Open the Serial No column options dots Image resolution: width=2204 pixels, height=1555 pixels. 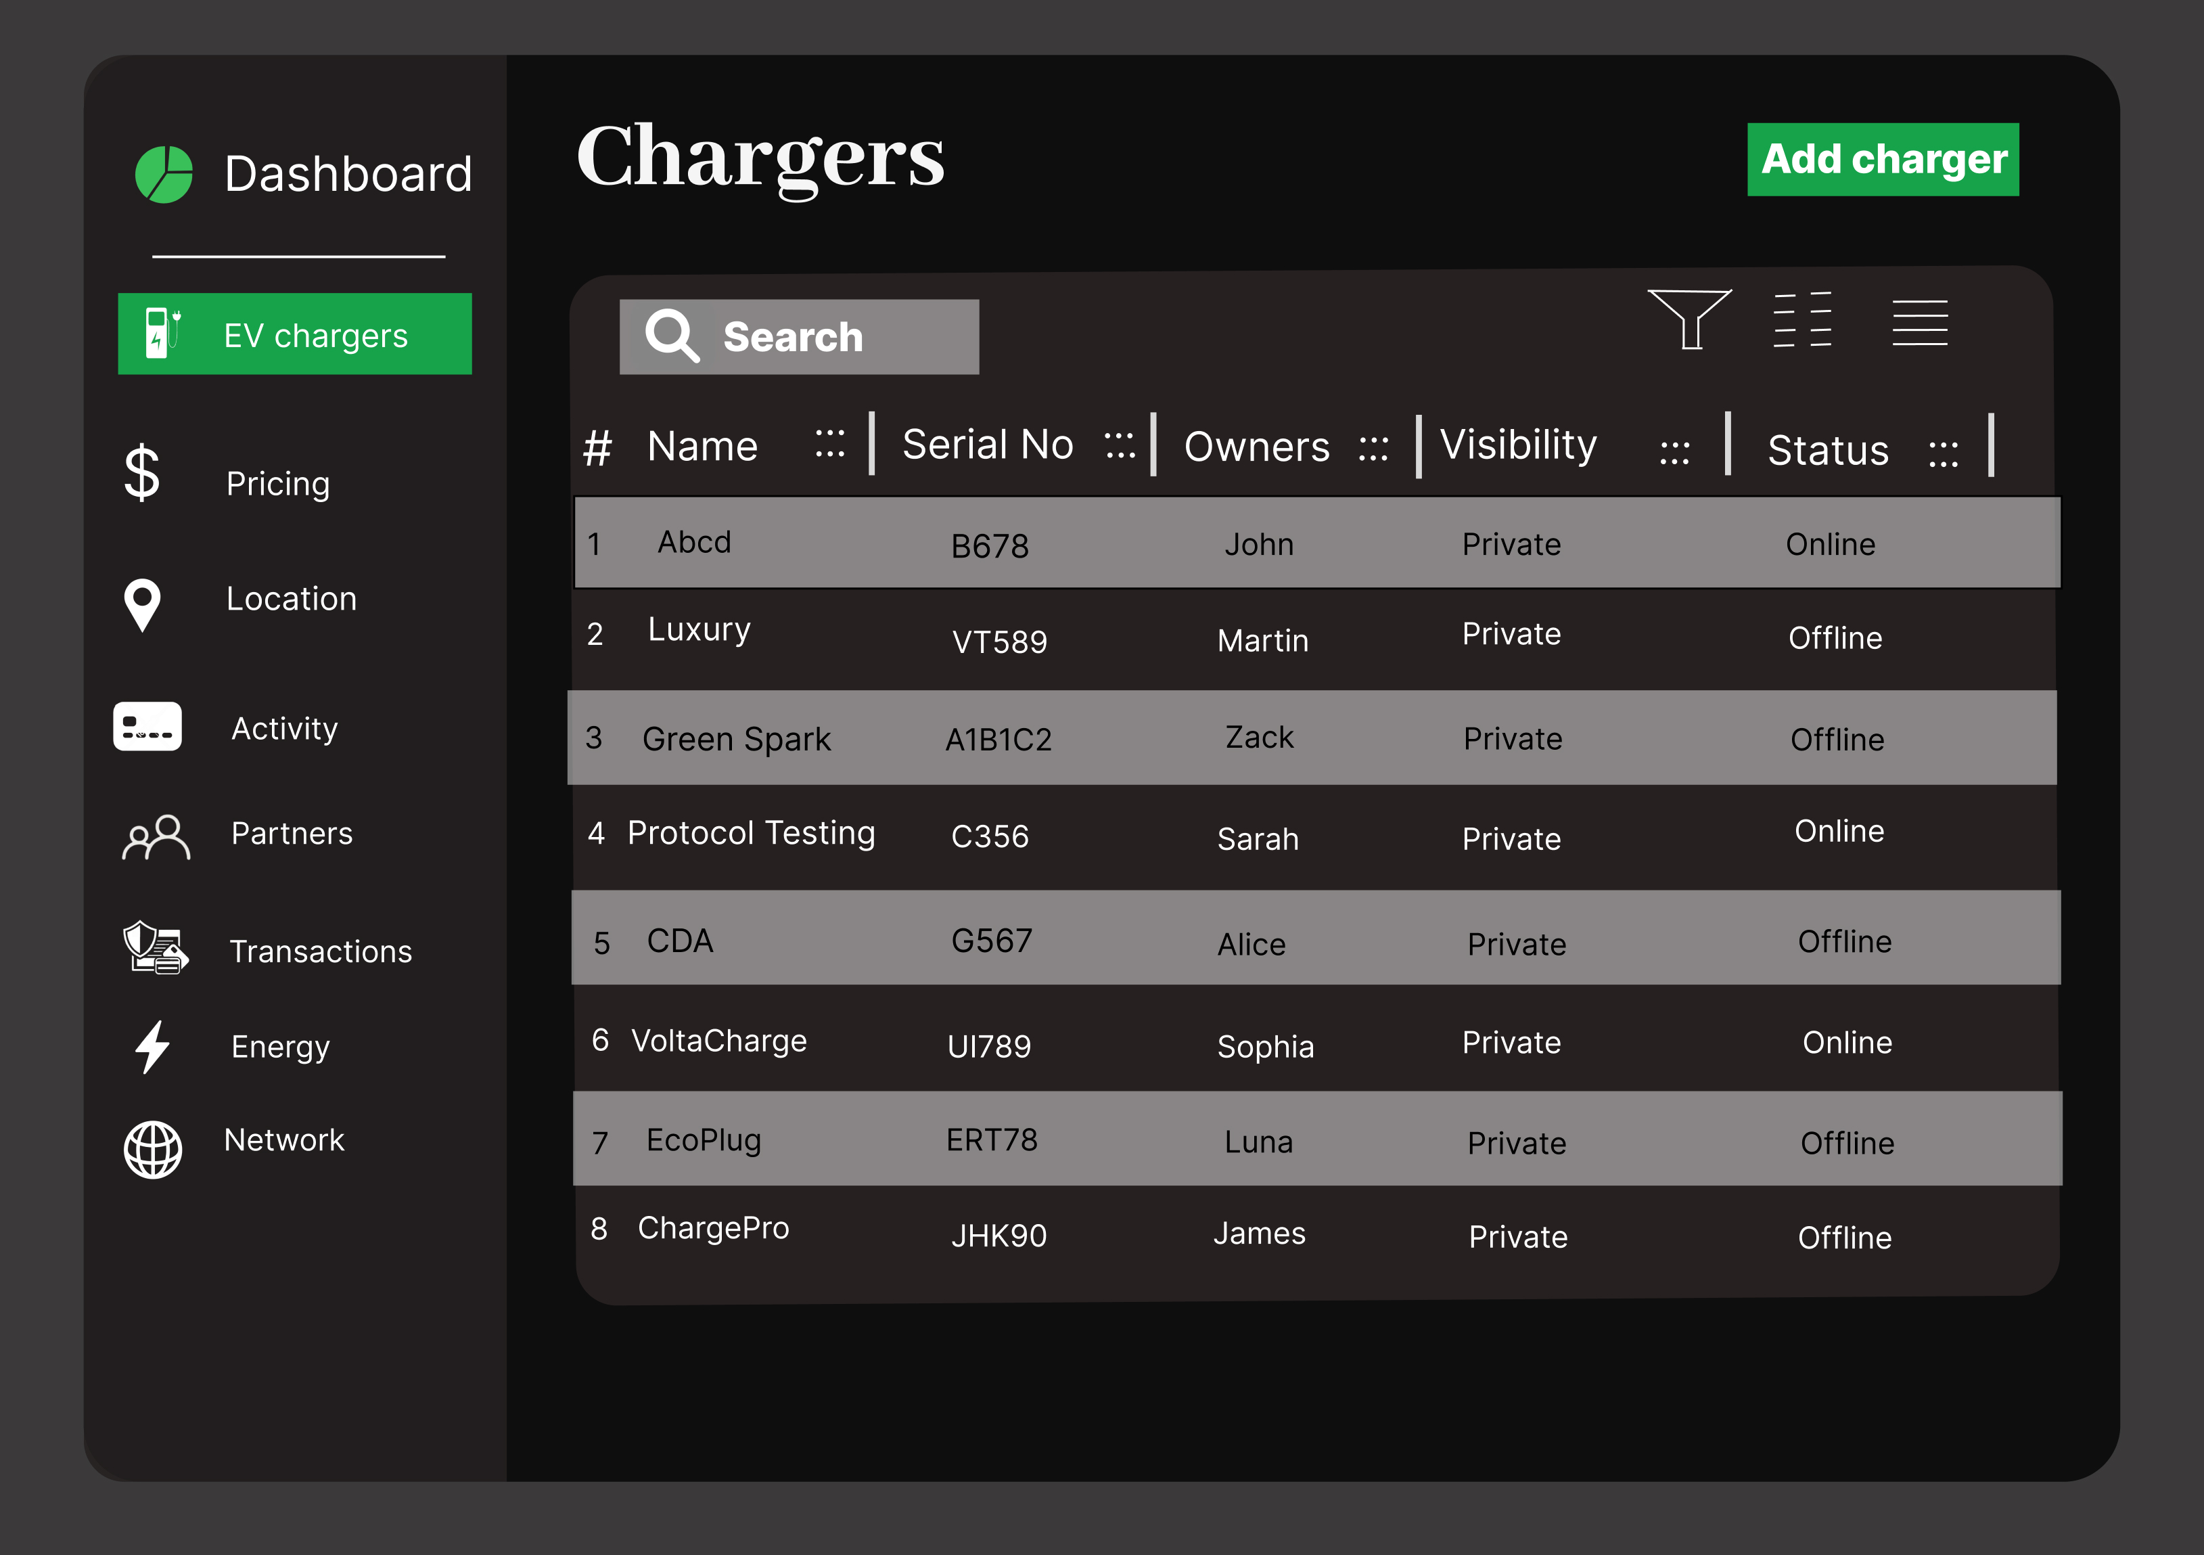[1120, 445]
